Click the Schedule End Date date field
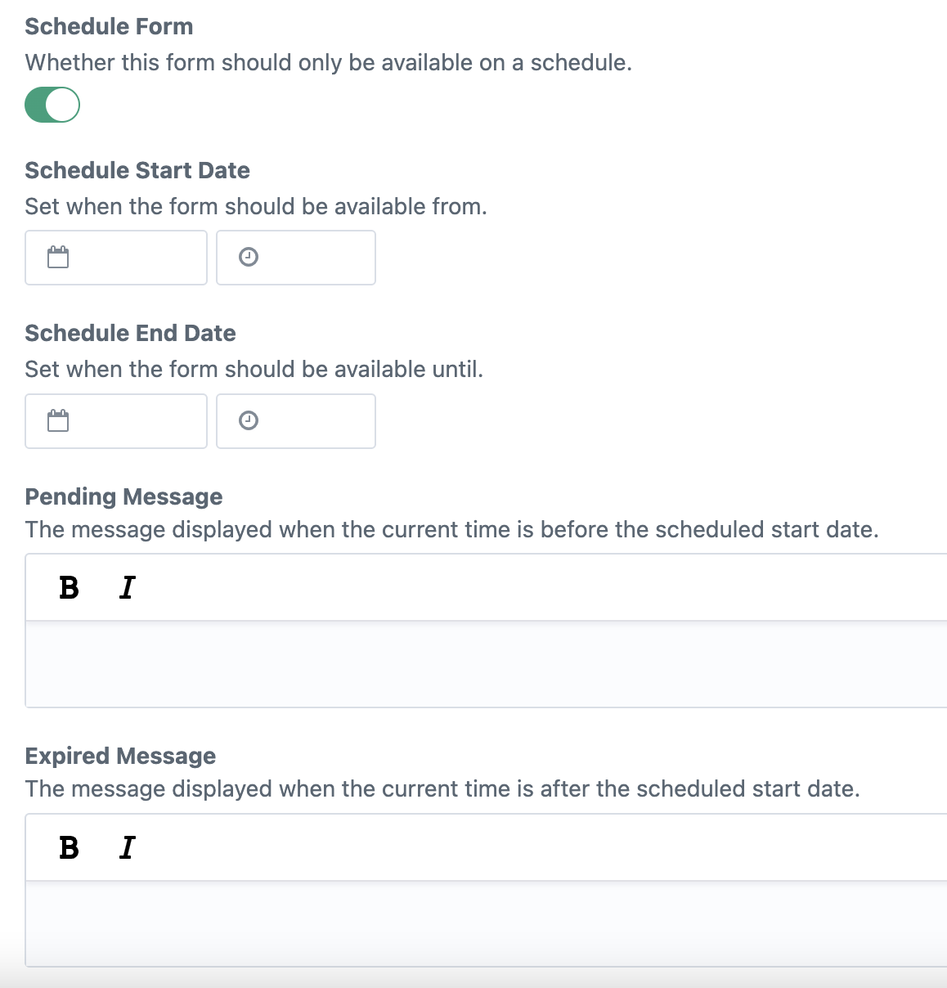The image size is (947, 988). pyautogui.click(x=131, y=420)
